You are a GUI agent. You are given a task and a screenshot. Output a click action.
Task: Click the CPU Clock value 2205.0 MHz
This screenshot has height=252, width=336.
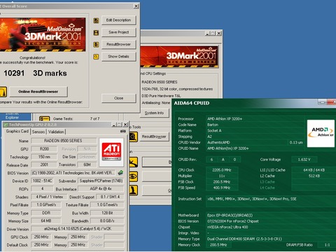[x=222, y=170]
